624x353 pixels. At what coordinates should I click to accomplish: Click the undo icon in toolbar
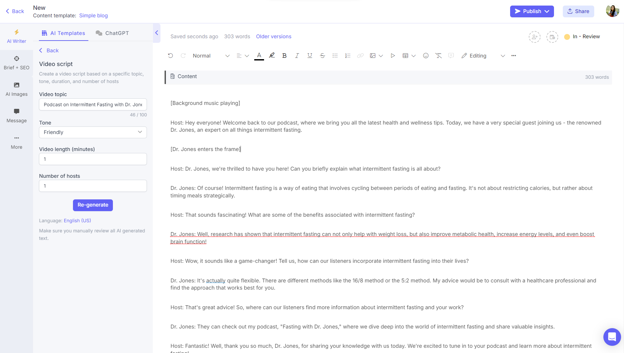(x=170, y=56)
